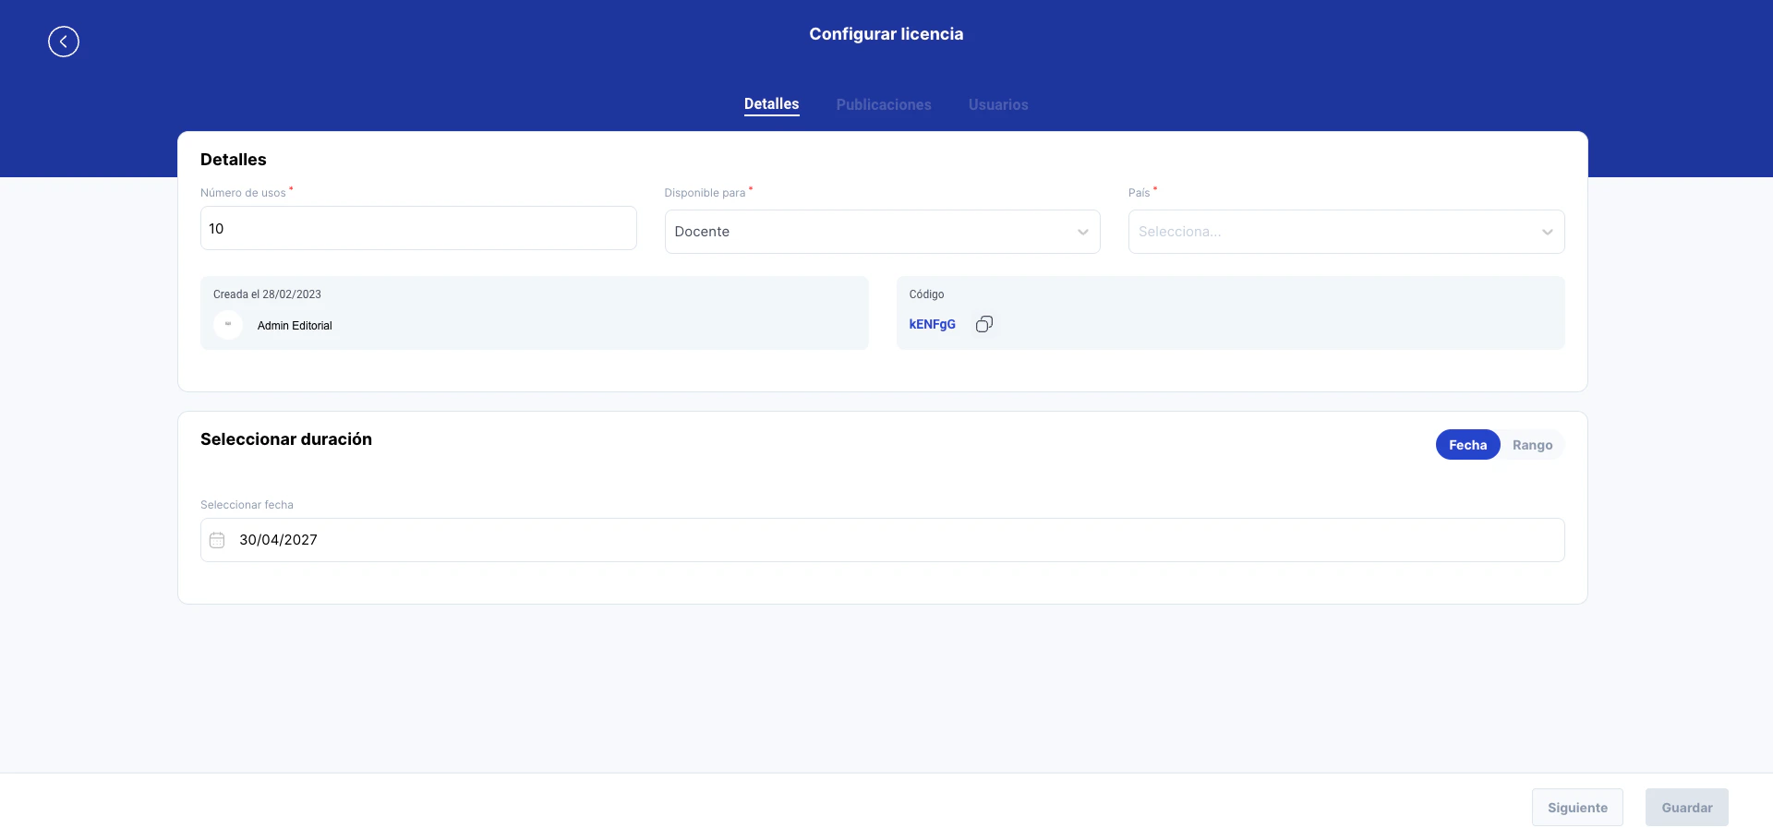This screenshot has width=1773, height=840.
Task: Go back using the circled arrow icon
Action: click(x=64, y=42)
